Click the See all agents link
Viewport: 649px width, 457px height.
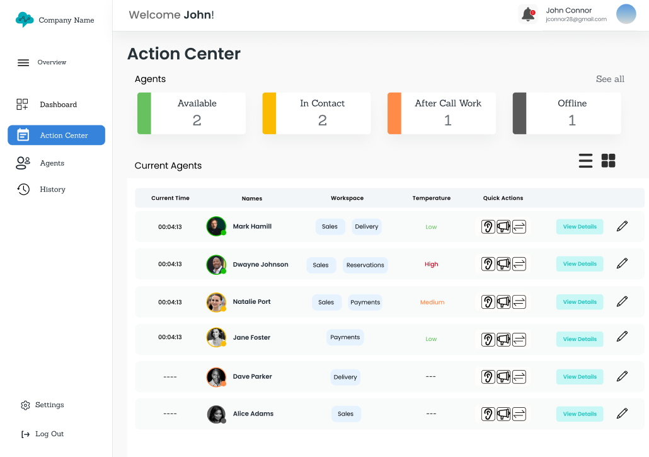click(x=610, y=79)
